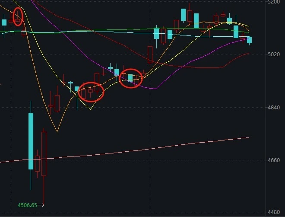Click the 5200 price axis label
The image size is (285, 217).
[x=274, y=2]
